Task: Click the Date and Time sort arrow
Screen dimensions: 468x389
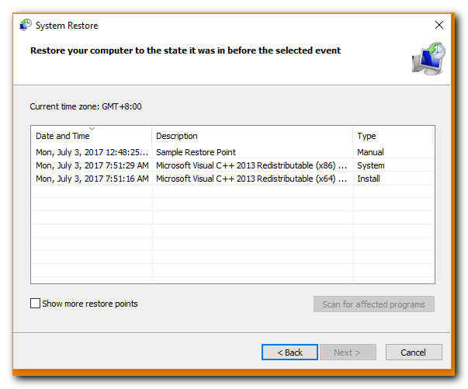Action: (x=92, y=129)
